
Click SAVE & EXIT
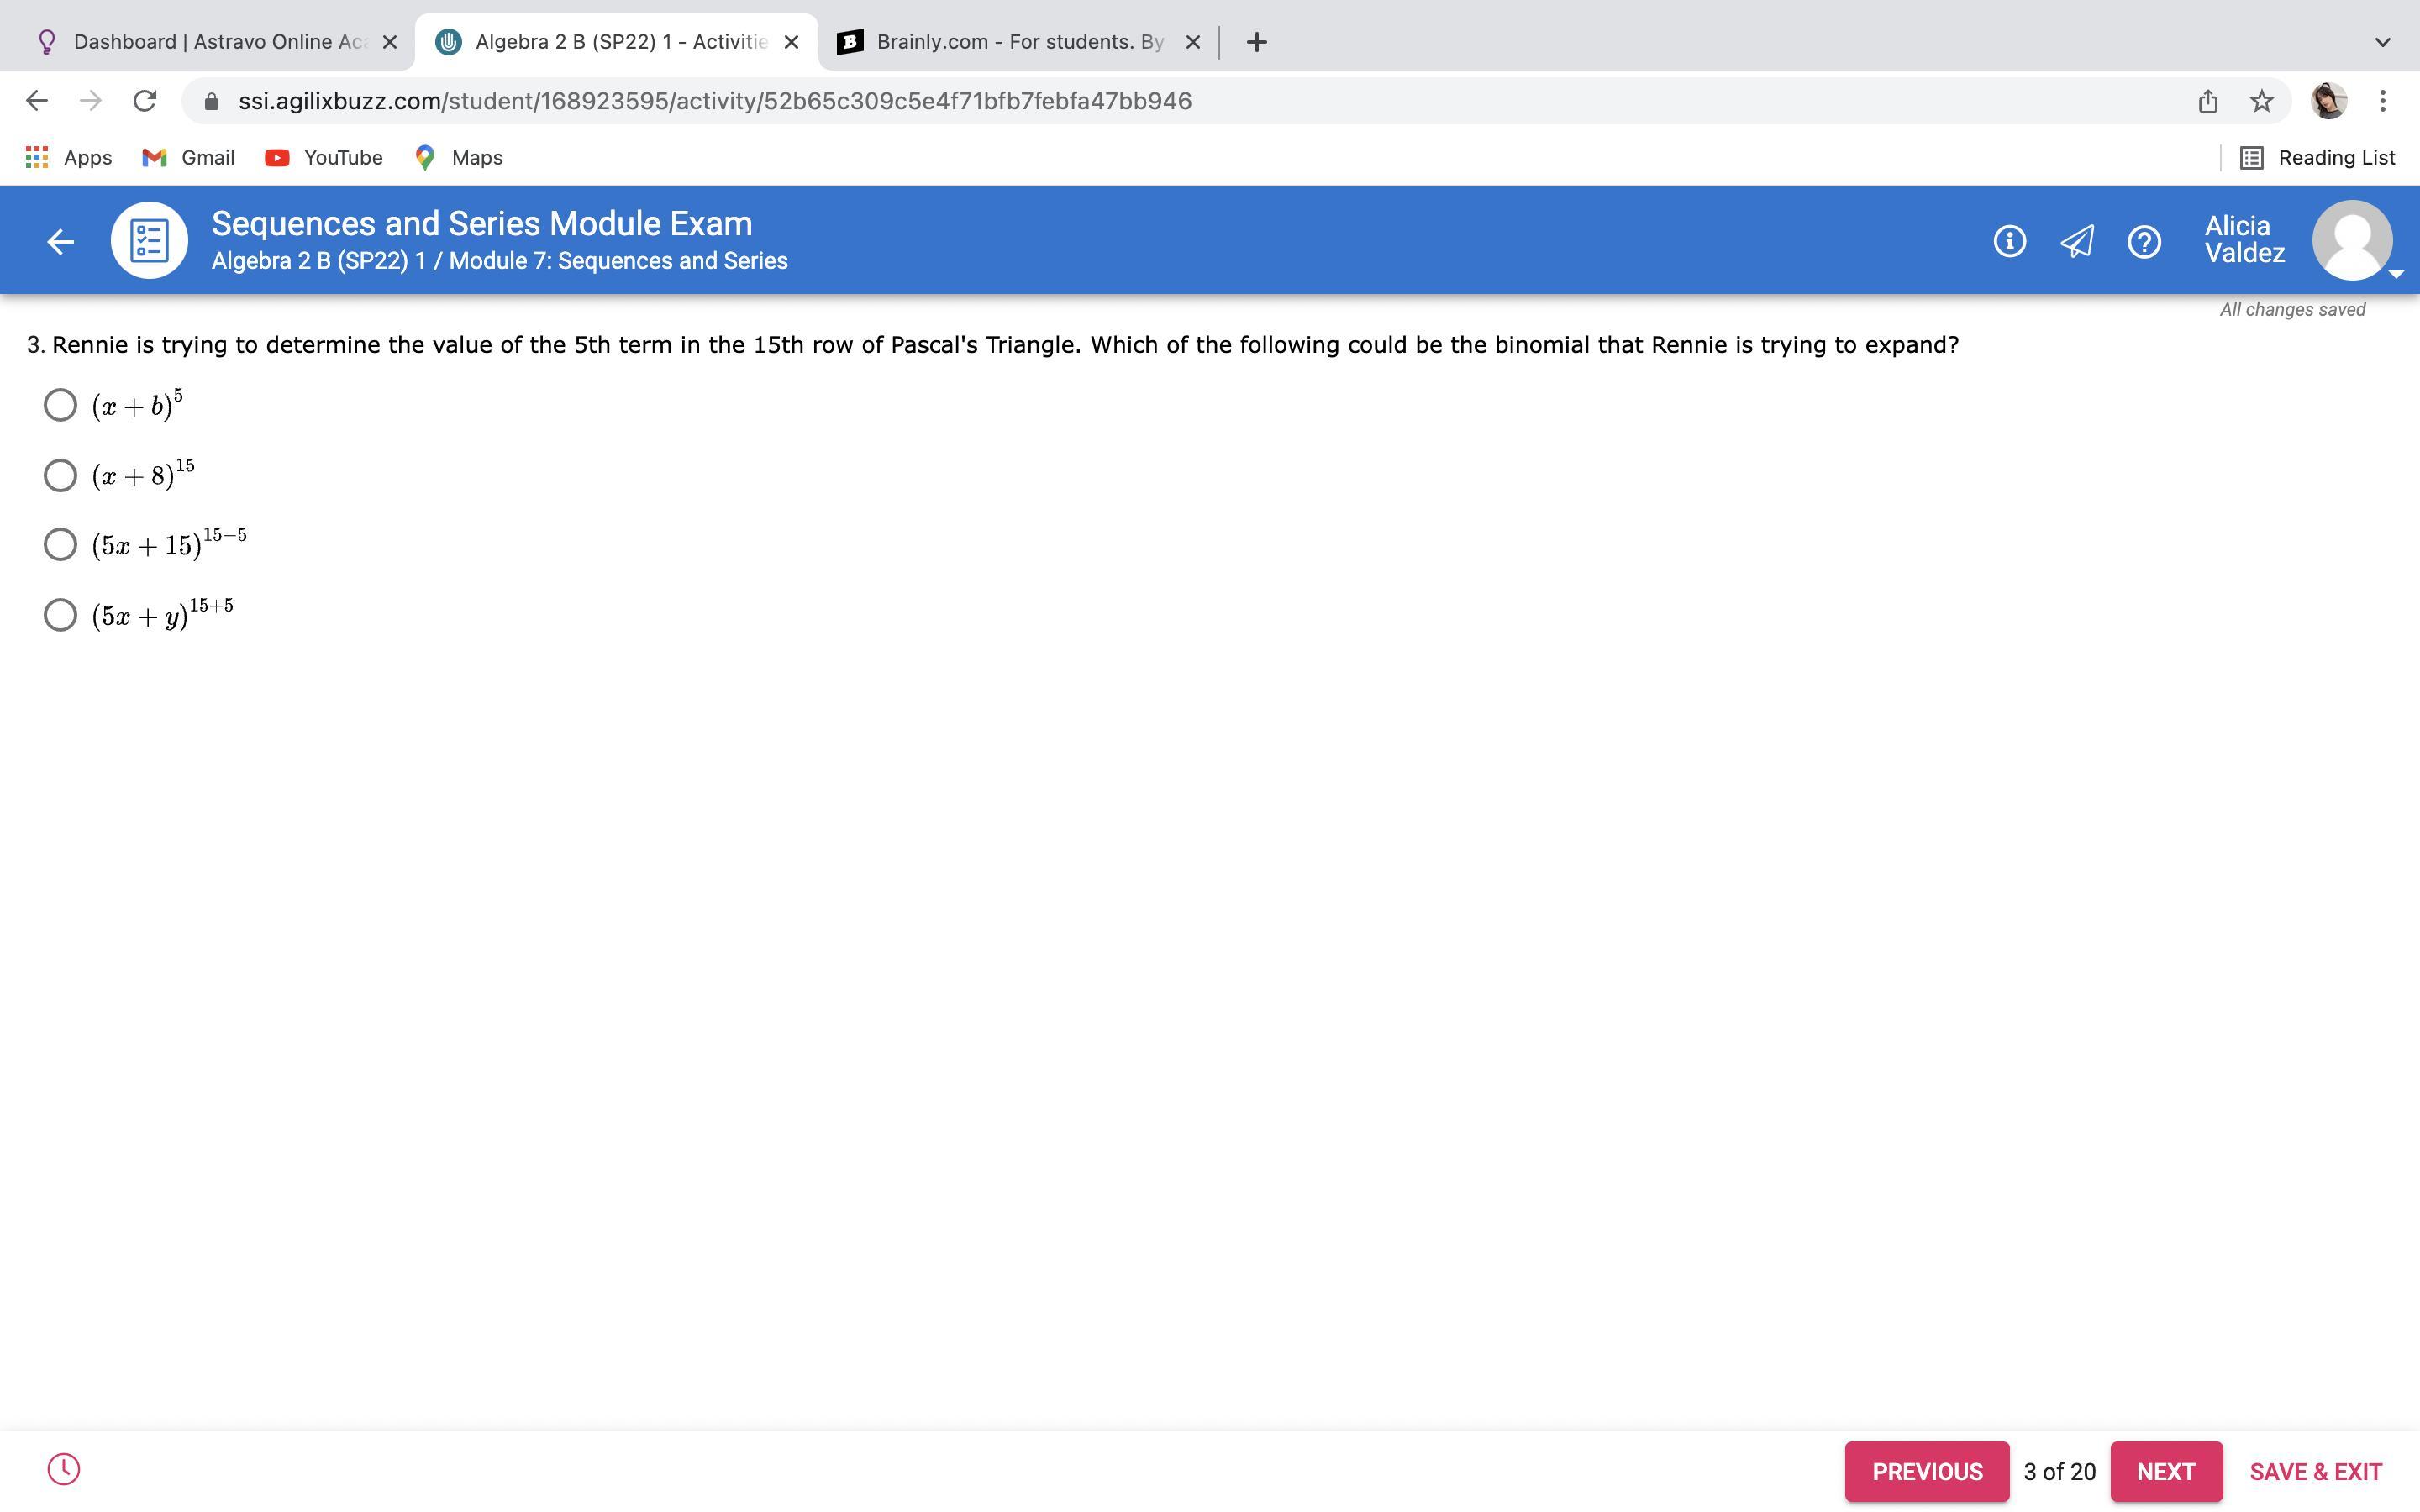(x=2315, y=1471)
